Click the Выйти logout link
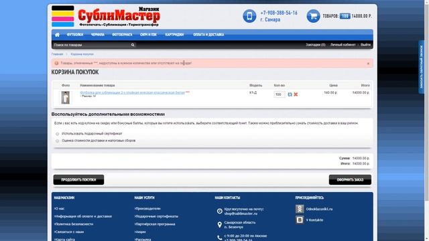This screenshot has height=241, width=429. 365,45
